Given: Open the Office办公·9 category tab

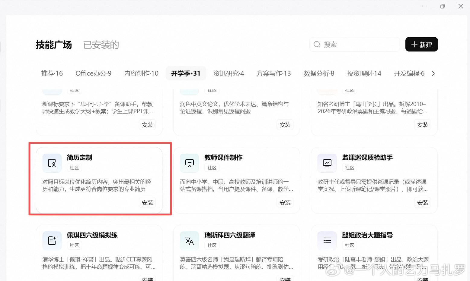Looking at the screenshot, I should coord(94,73).
